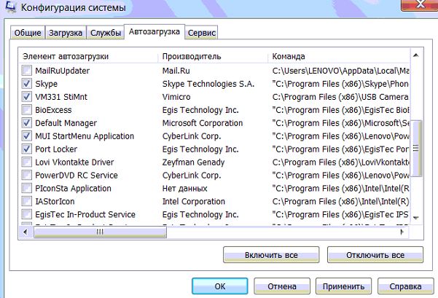Confirm with the OK button
Screen dimensions: 438x298
[x=220, y=286]
